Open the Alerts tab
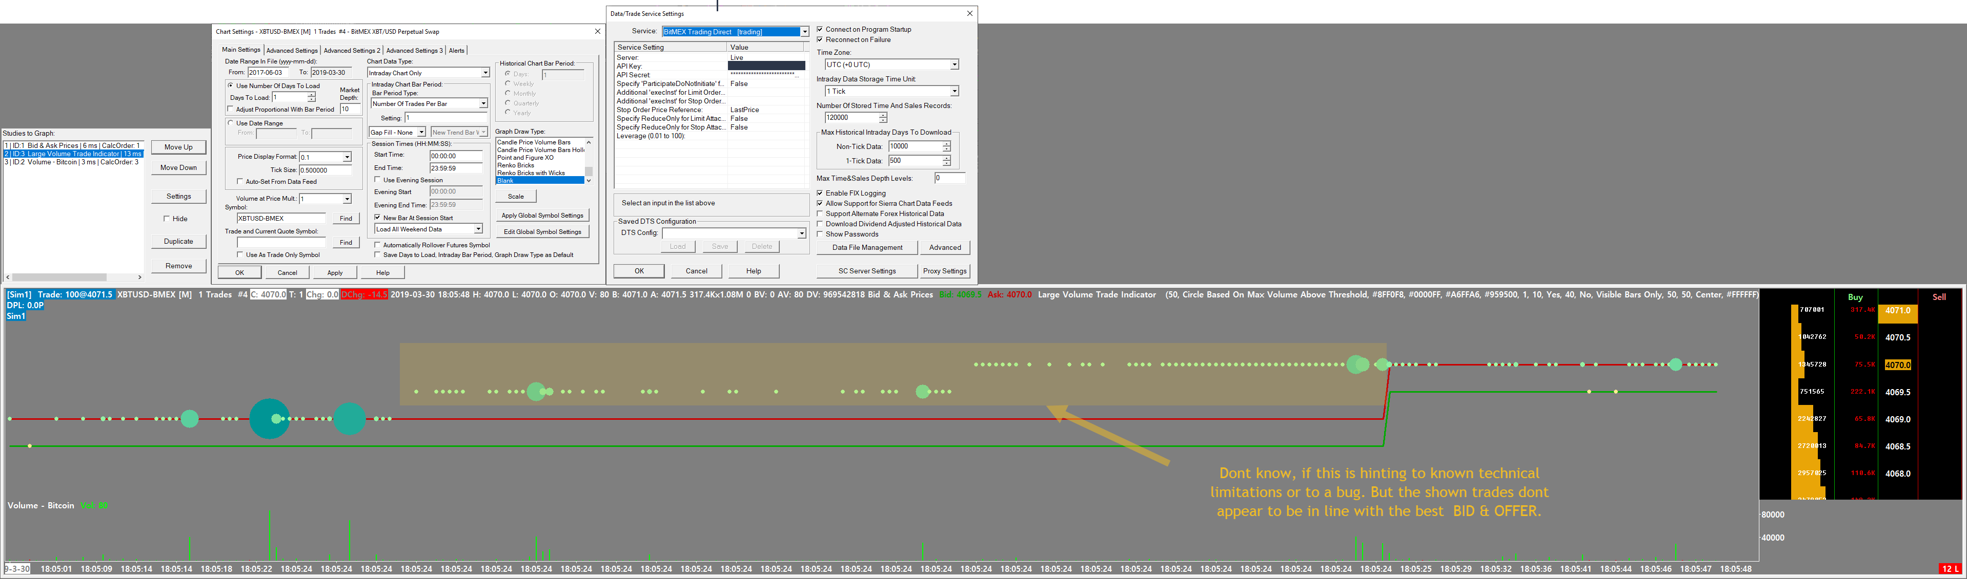 (x=457, y=50)
